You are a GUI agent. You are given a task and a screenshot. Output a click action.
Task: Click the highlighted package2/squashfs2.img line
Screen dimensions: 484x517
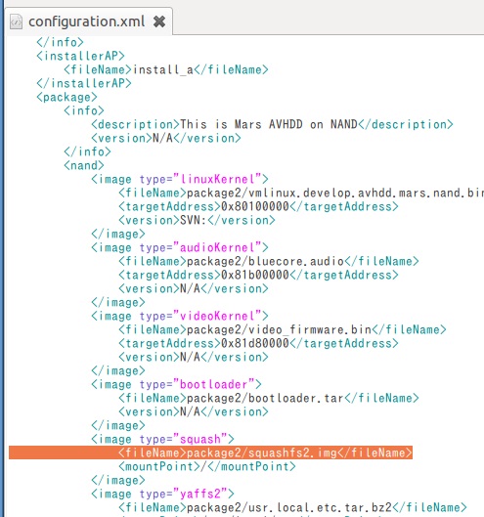[x=210, y=452]
